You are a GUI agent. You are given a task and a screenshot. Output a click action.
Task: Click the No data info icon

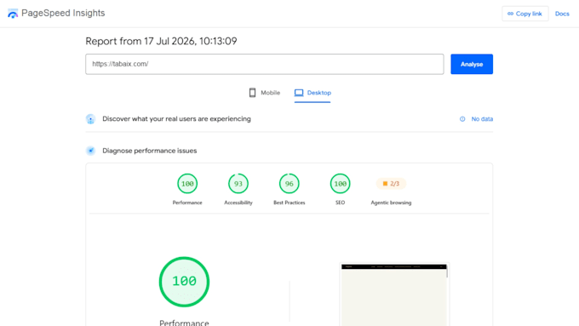(462, 119)
